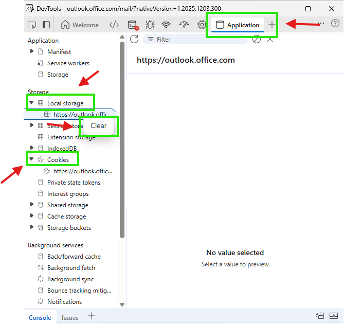Select Manifest in the sidebar
The width and height of the screenshot is (344, 325).
pyautogui.click(x=59, y=52)
